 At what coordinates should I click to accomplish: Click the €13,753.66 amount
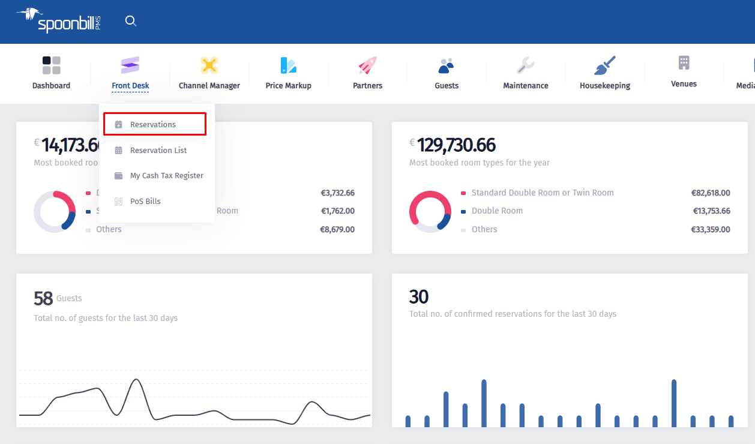712,211
